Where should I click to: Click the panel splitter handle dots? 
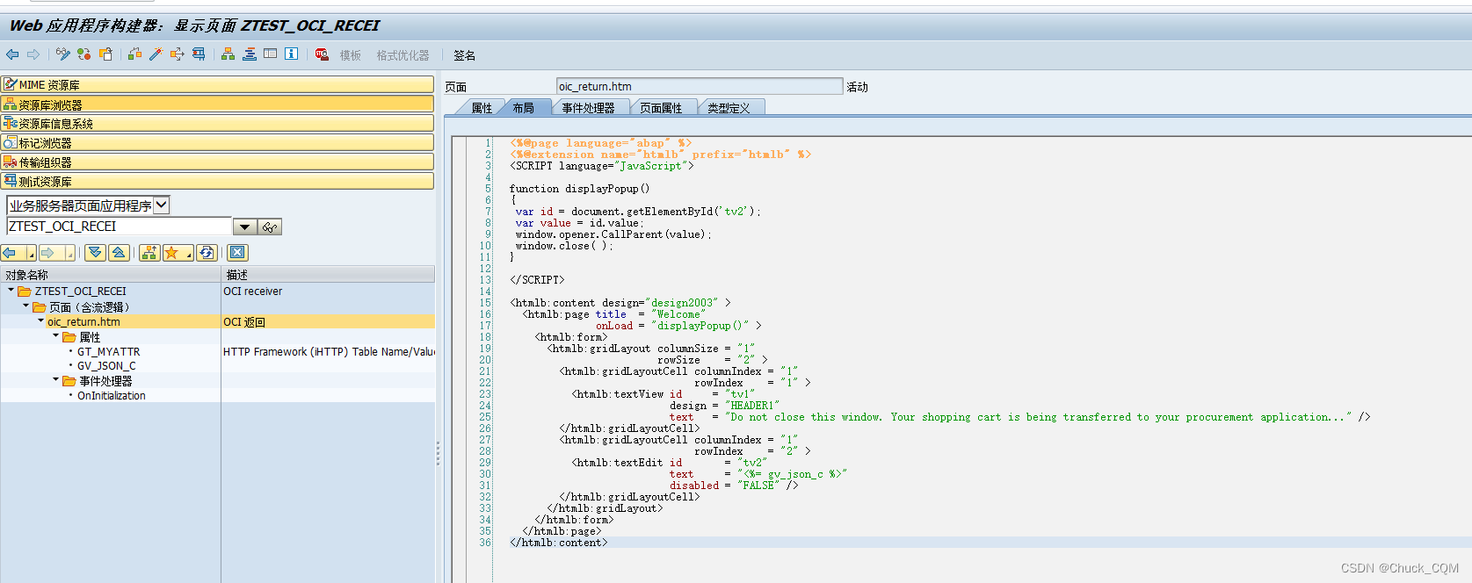(438, 453)
